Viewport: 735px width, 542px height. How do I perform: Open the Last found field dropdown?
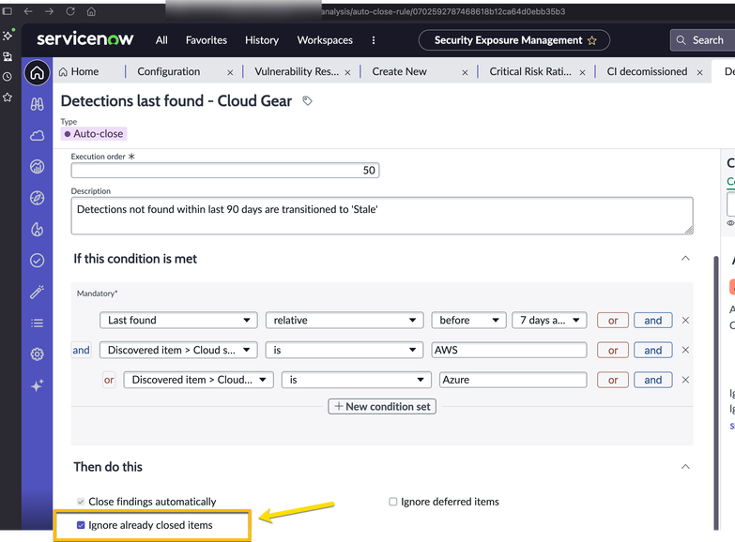tap(178, 321)
